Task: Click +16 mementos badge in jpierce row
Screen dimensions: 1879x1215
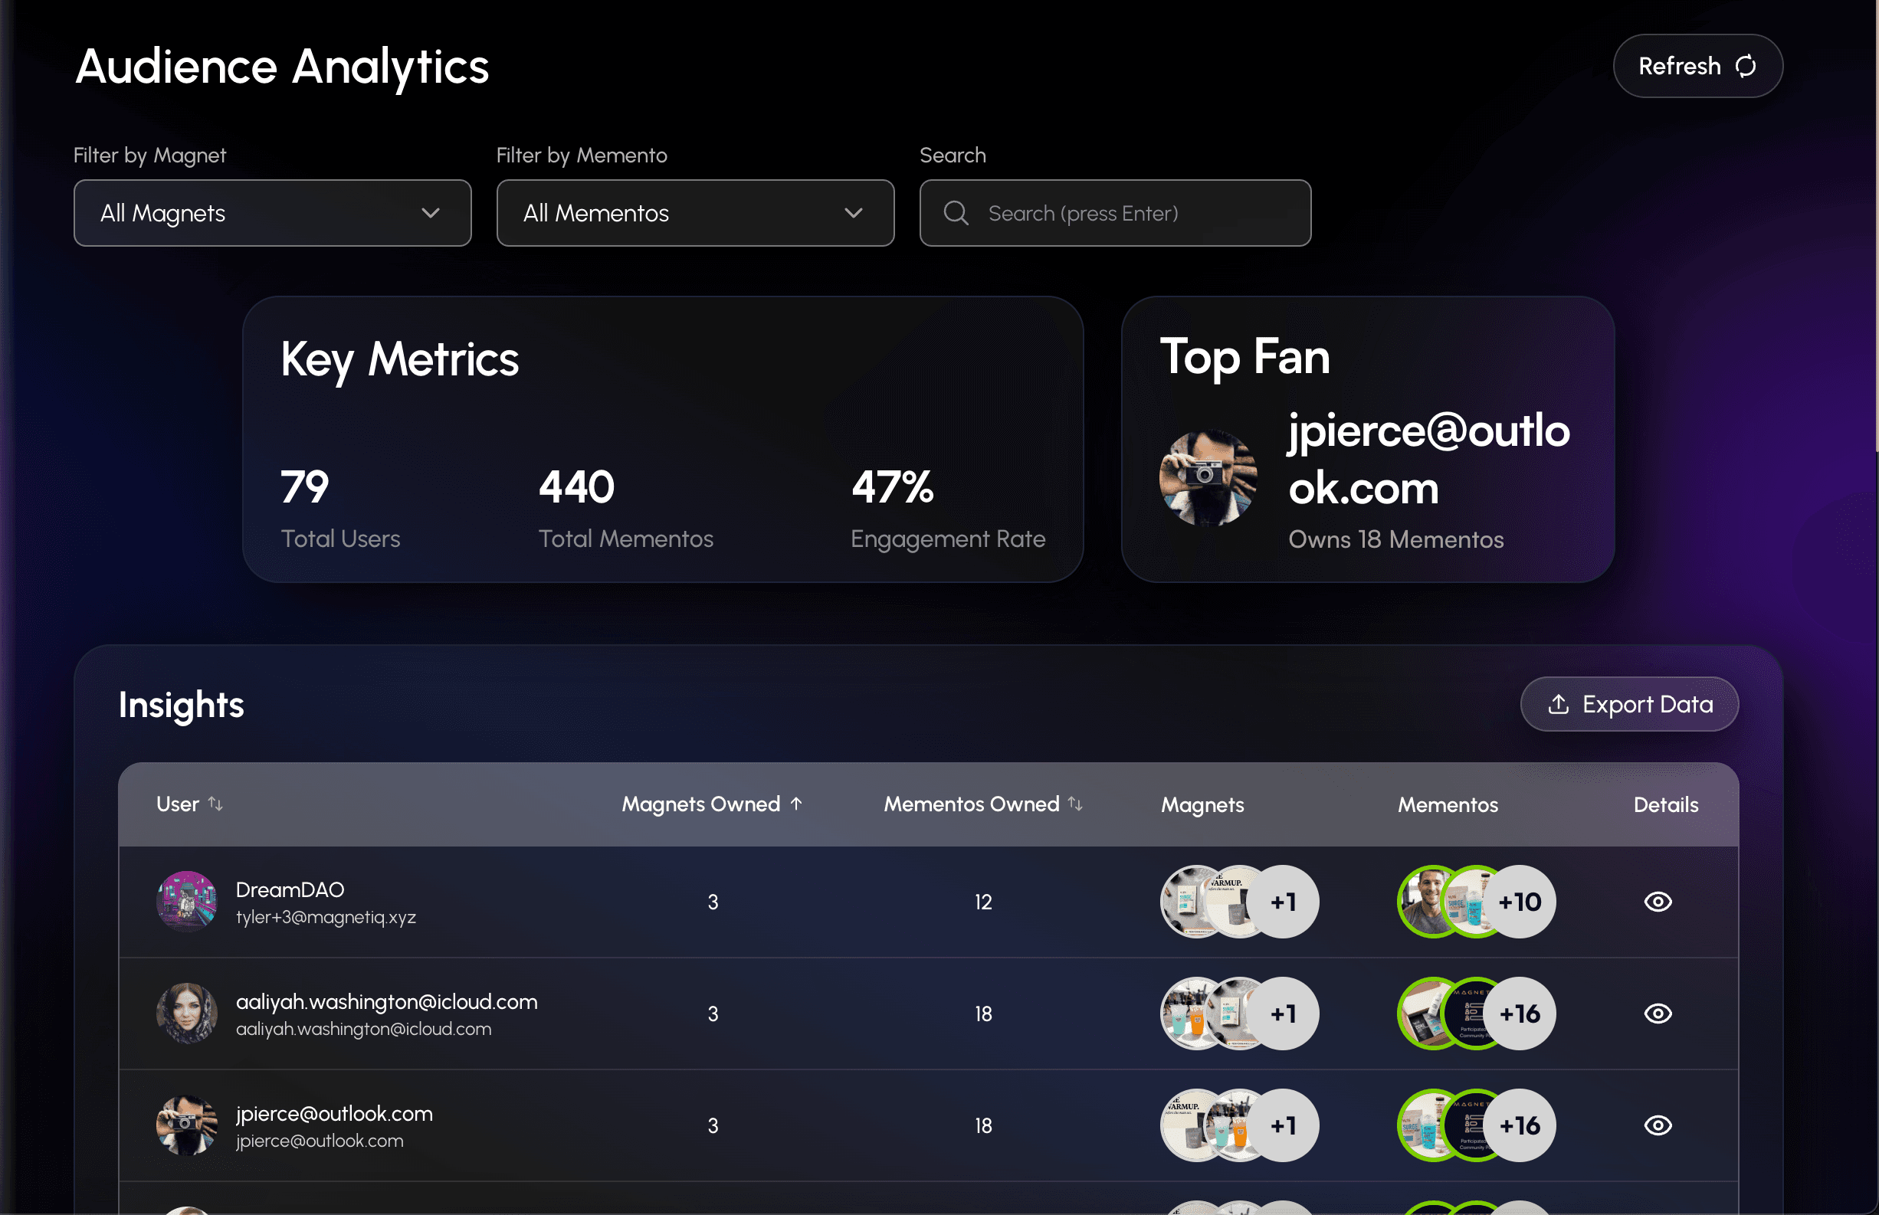Action: point(1520,1126)
